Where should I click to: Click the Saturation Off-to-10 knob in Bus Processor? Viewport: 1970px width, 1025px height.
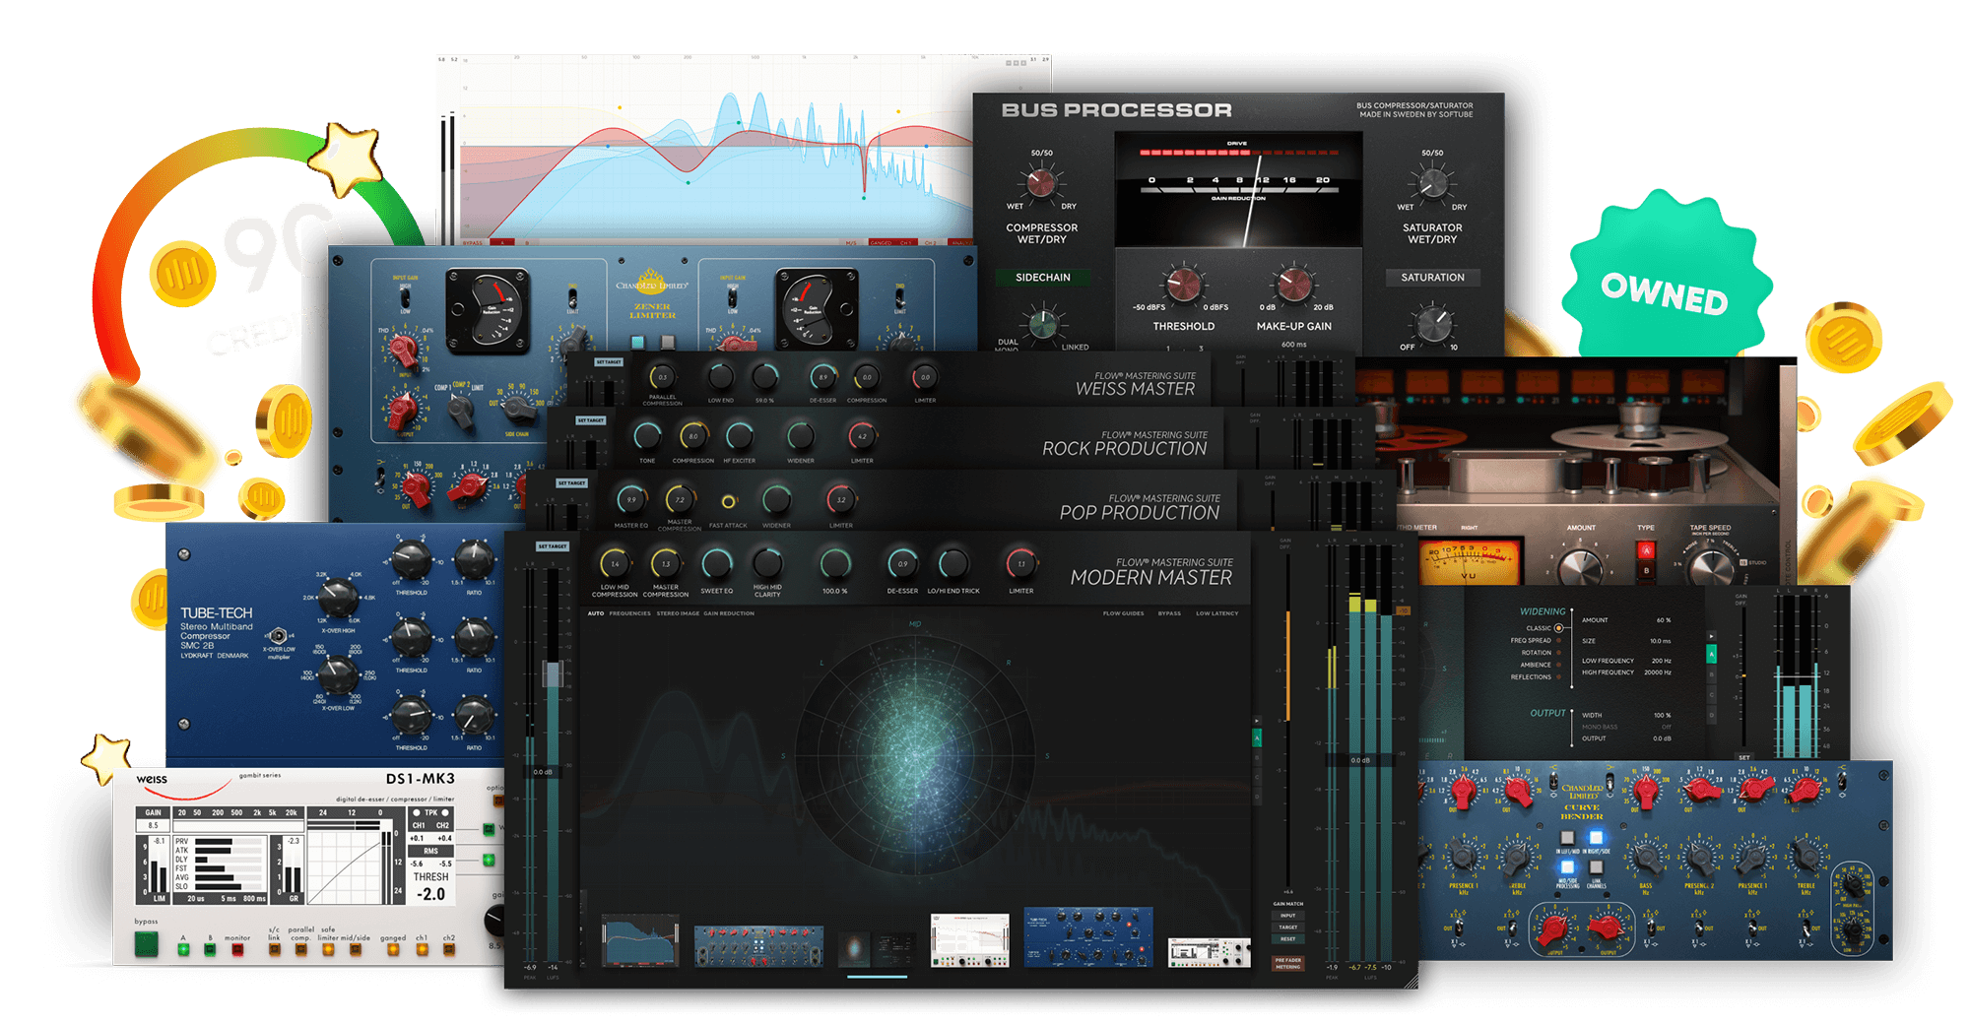(1432, 324)
